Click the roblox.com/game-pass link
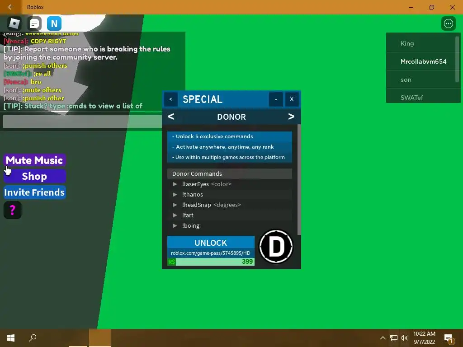The width and height of the screenshot is (463, 347). [x=211, y=253]
